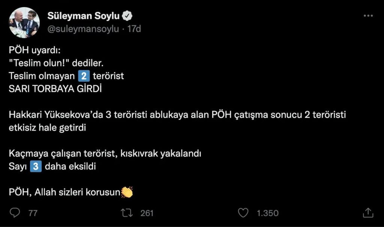The height and width of the screenshot is (227, 384).
Task: Click the reply count 77
Action: (x=33, y=213)
